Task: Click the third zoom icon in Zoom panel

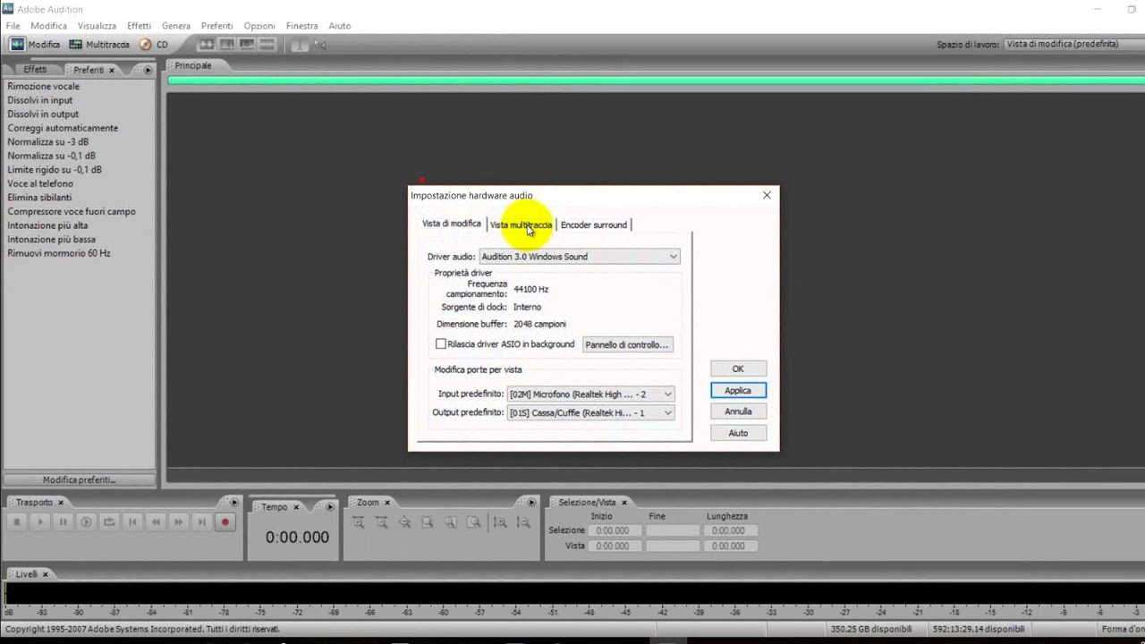Action: click(x=404, y=522)
